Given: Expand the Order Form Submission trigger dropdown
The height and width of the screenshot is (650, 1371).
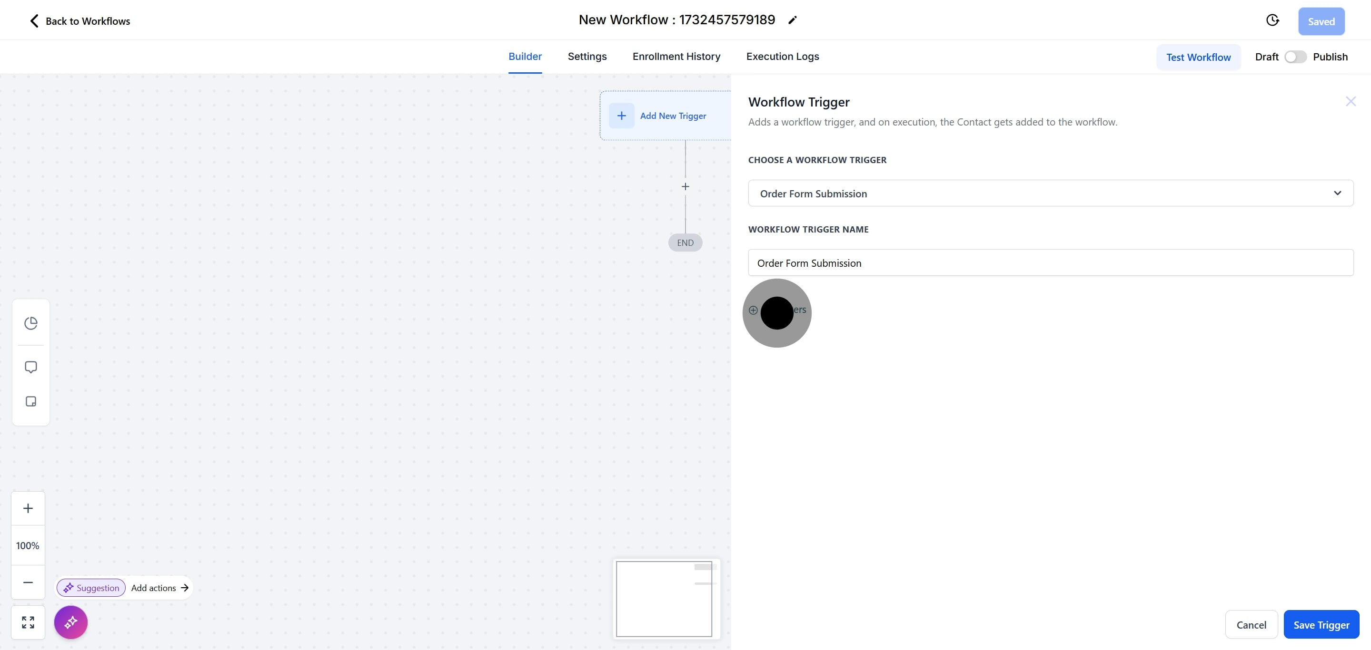Looking at the screenshot, I should [1338, 193].
